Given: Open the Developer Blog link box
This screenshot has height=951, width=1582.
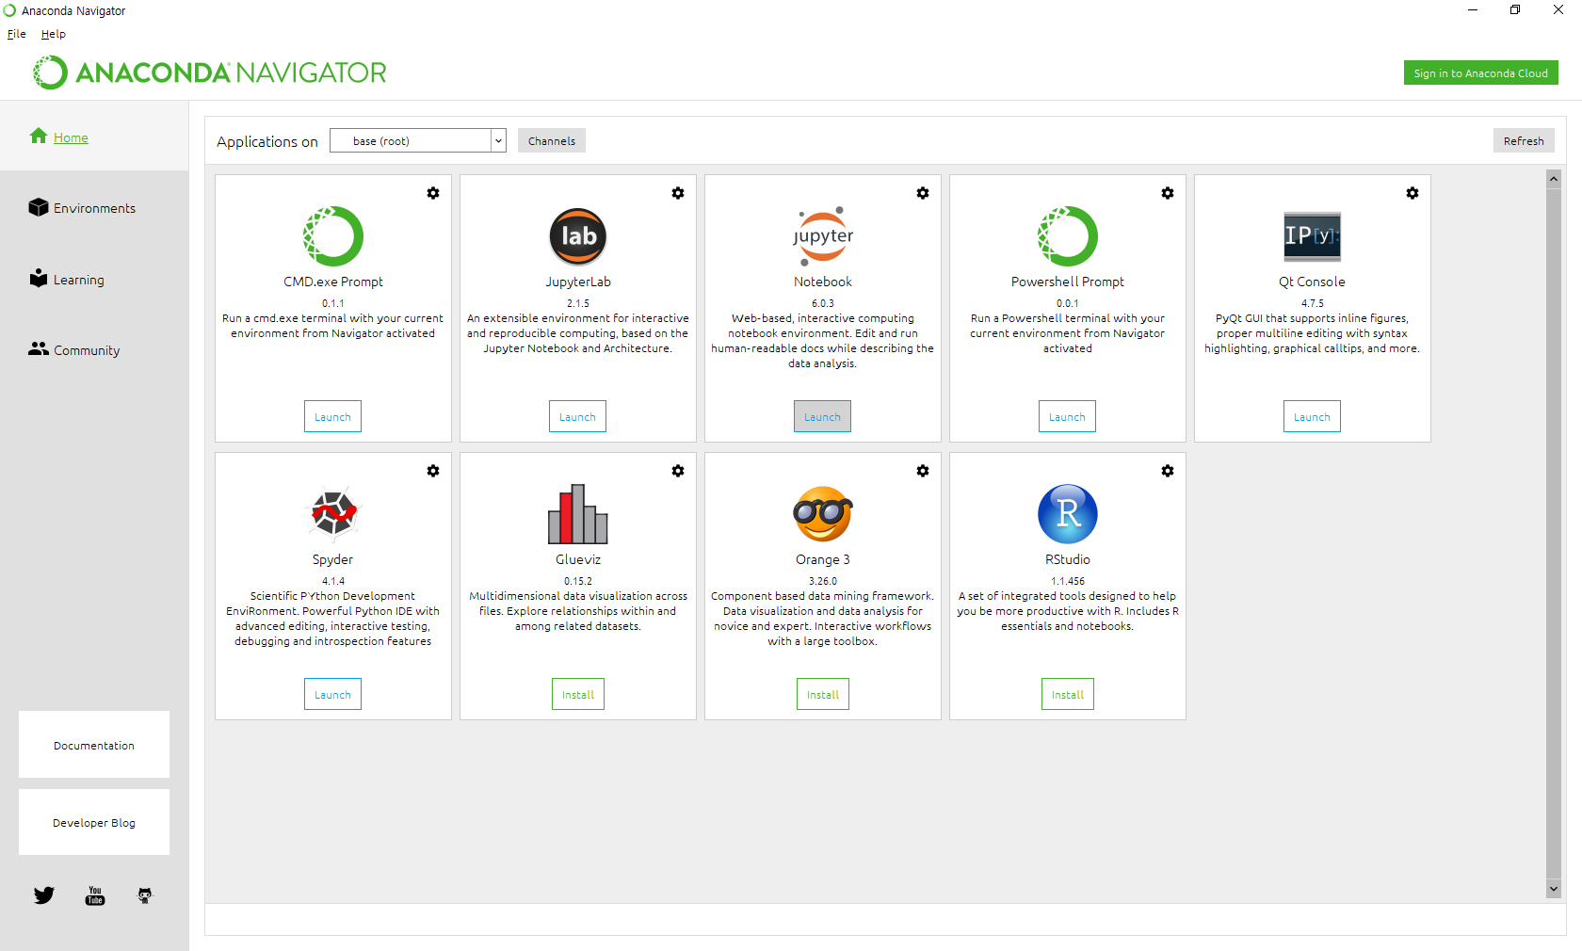Looking at the screenshot, I should tap(94, 822).
